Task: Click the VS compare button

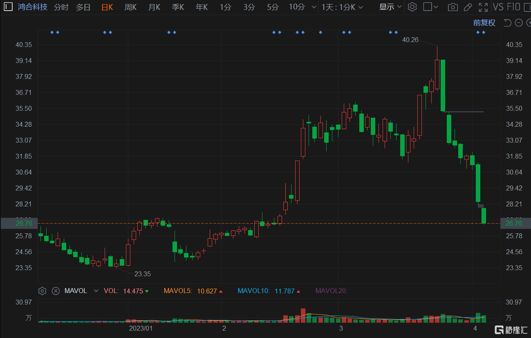Action: 498,7
